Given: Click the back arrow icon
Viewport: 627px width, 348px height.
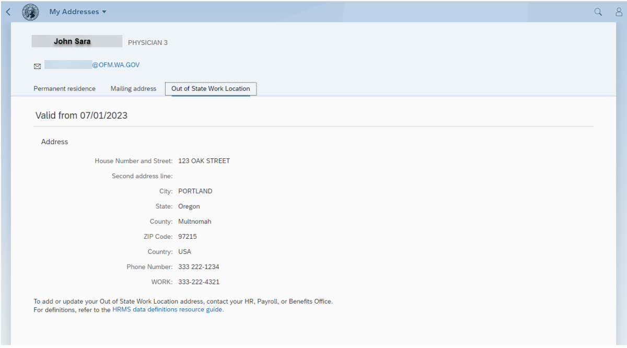Looking at the screenshot, I should pyautogui.click(x=8, y=11).
